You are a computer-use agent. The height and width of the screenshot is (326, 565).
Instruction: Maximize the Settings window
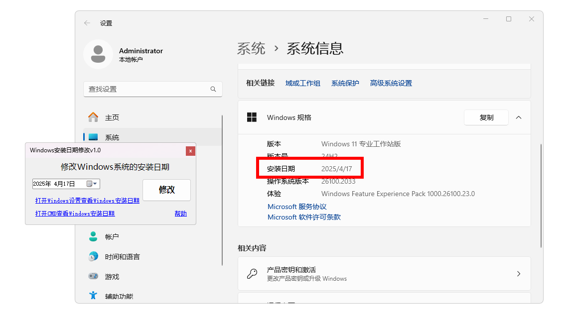(x=508, y=19)
